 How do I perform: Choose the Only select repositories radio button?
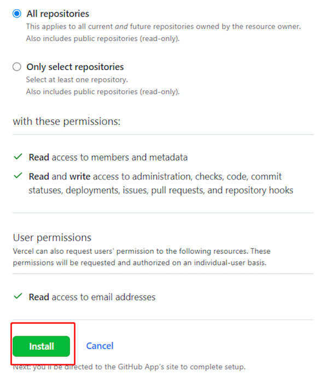17,67
